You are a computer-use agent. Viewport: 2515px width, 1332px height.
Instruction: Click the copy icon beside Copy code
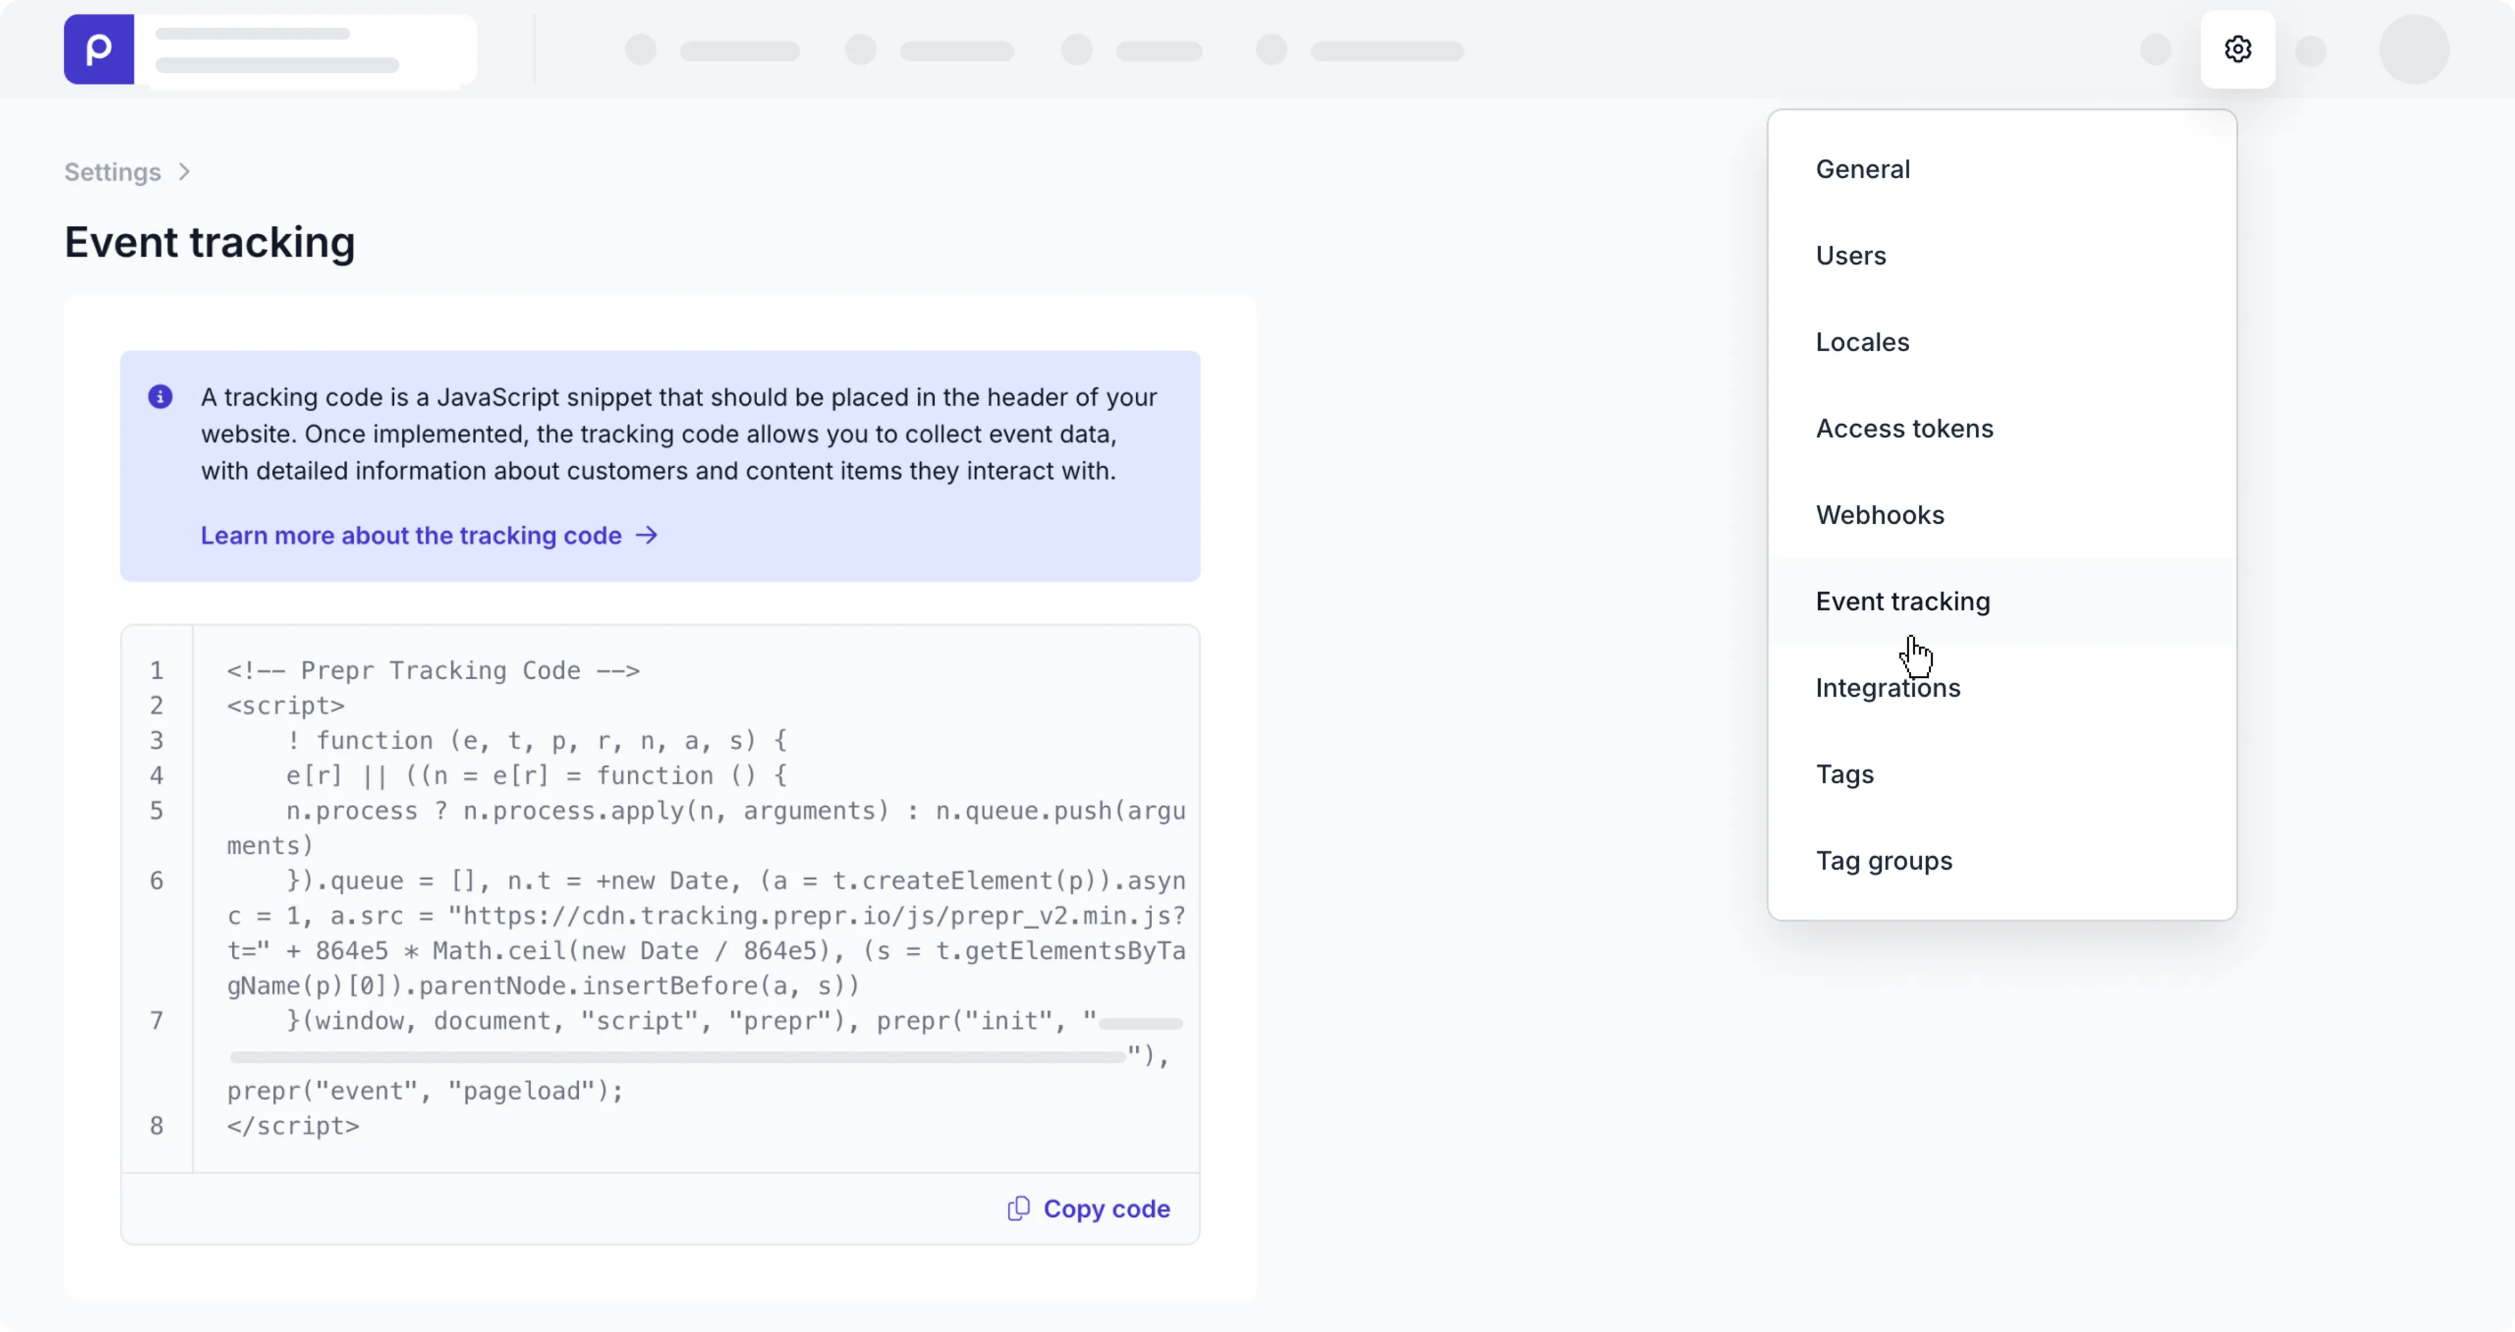(x=1017, y=1208)
